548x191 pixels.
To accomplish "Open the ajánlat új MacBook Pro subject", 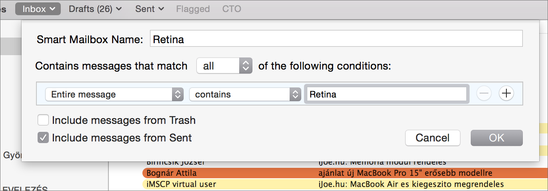I will tap(405, 173).
